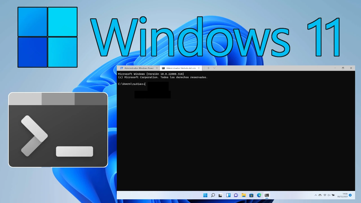Screen dimensions: 361x203
Task: Open the clock and date flyout
Action: 344,195
